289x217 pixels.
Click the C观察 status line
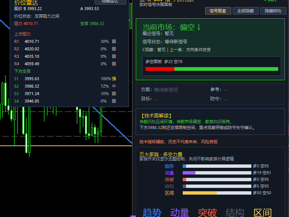coord(177,50)
